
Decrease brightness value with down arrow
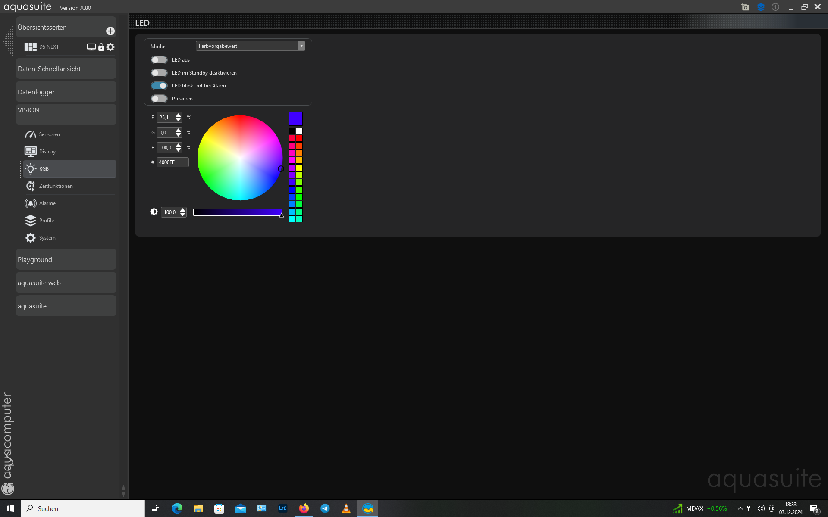click(x=182, y=215)
